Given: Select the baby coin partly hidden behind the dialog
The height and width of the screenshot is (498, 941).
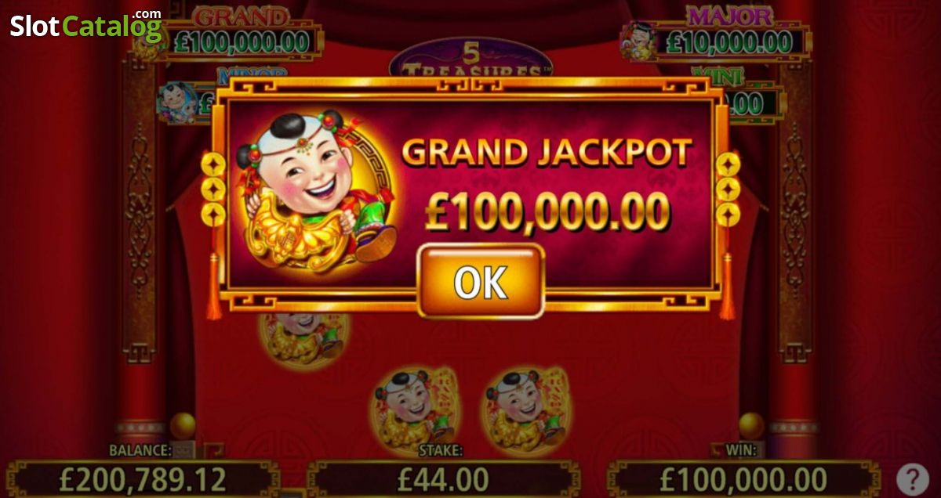Looking at the screenshot, I should [304, 339].
